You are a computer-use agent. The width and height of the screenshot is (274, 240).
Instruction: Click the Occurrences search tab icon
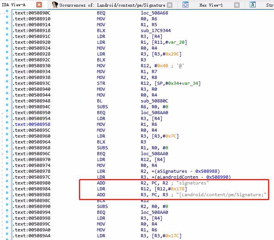pos(55,5)
